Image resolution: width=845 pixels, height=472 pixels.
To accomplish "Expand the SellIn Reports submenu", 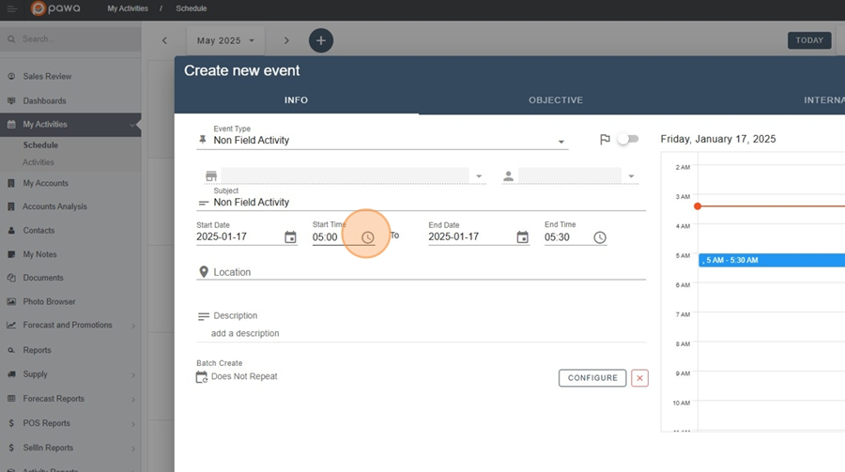I will click(133, 449).
